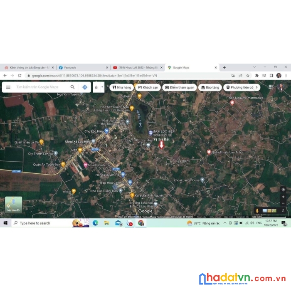Image resolution: width=291 pixels, height=291 pixels.
Task: Center map on my location
Action: 283,190
